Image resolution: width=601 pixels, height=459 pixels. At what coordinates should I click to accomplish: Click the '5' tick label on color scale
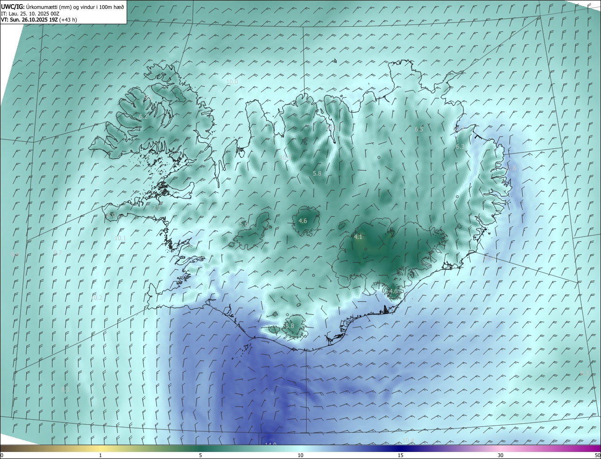click(x=200, y=455)
